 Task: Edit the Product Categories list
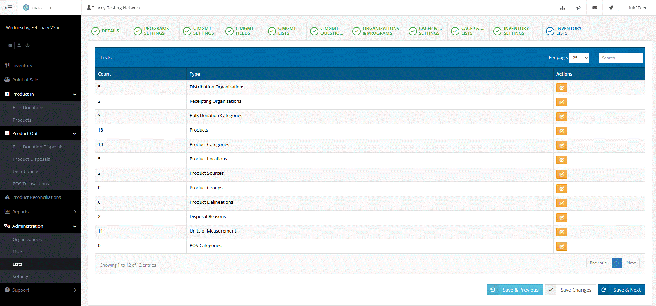coord(562,146)
